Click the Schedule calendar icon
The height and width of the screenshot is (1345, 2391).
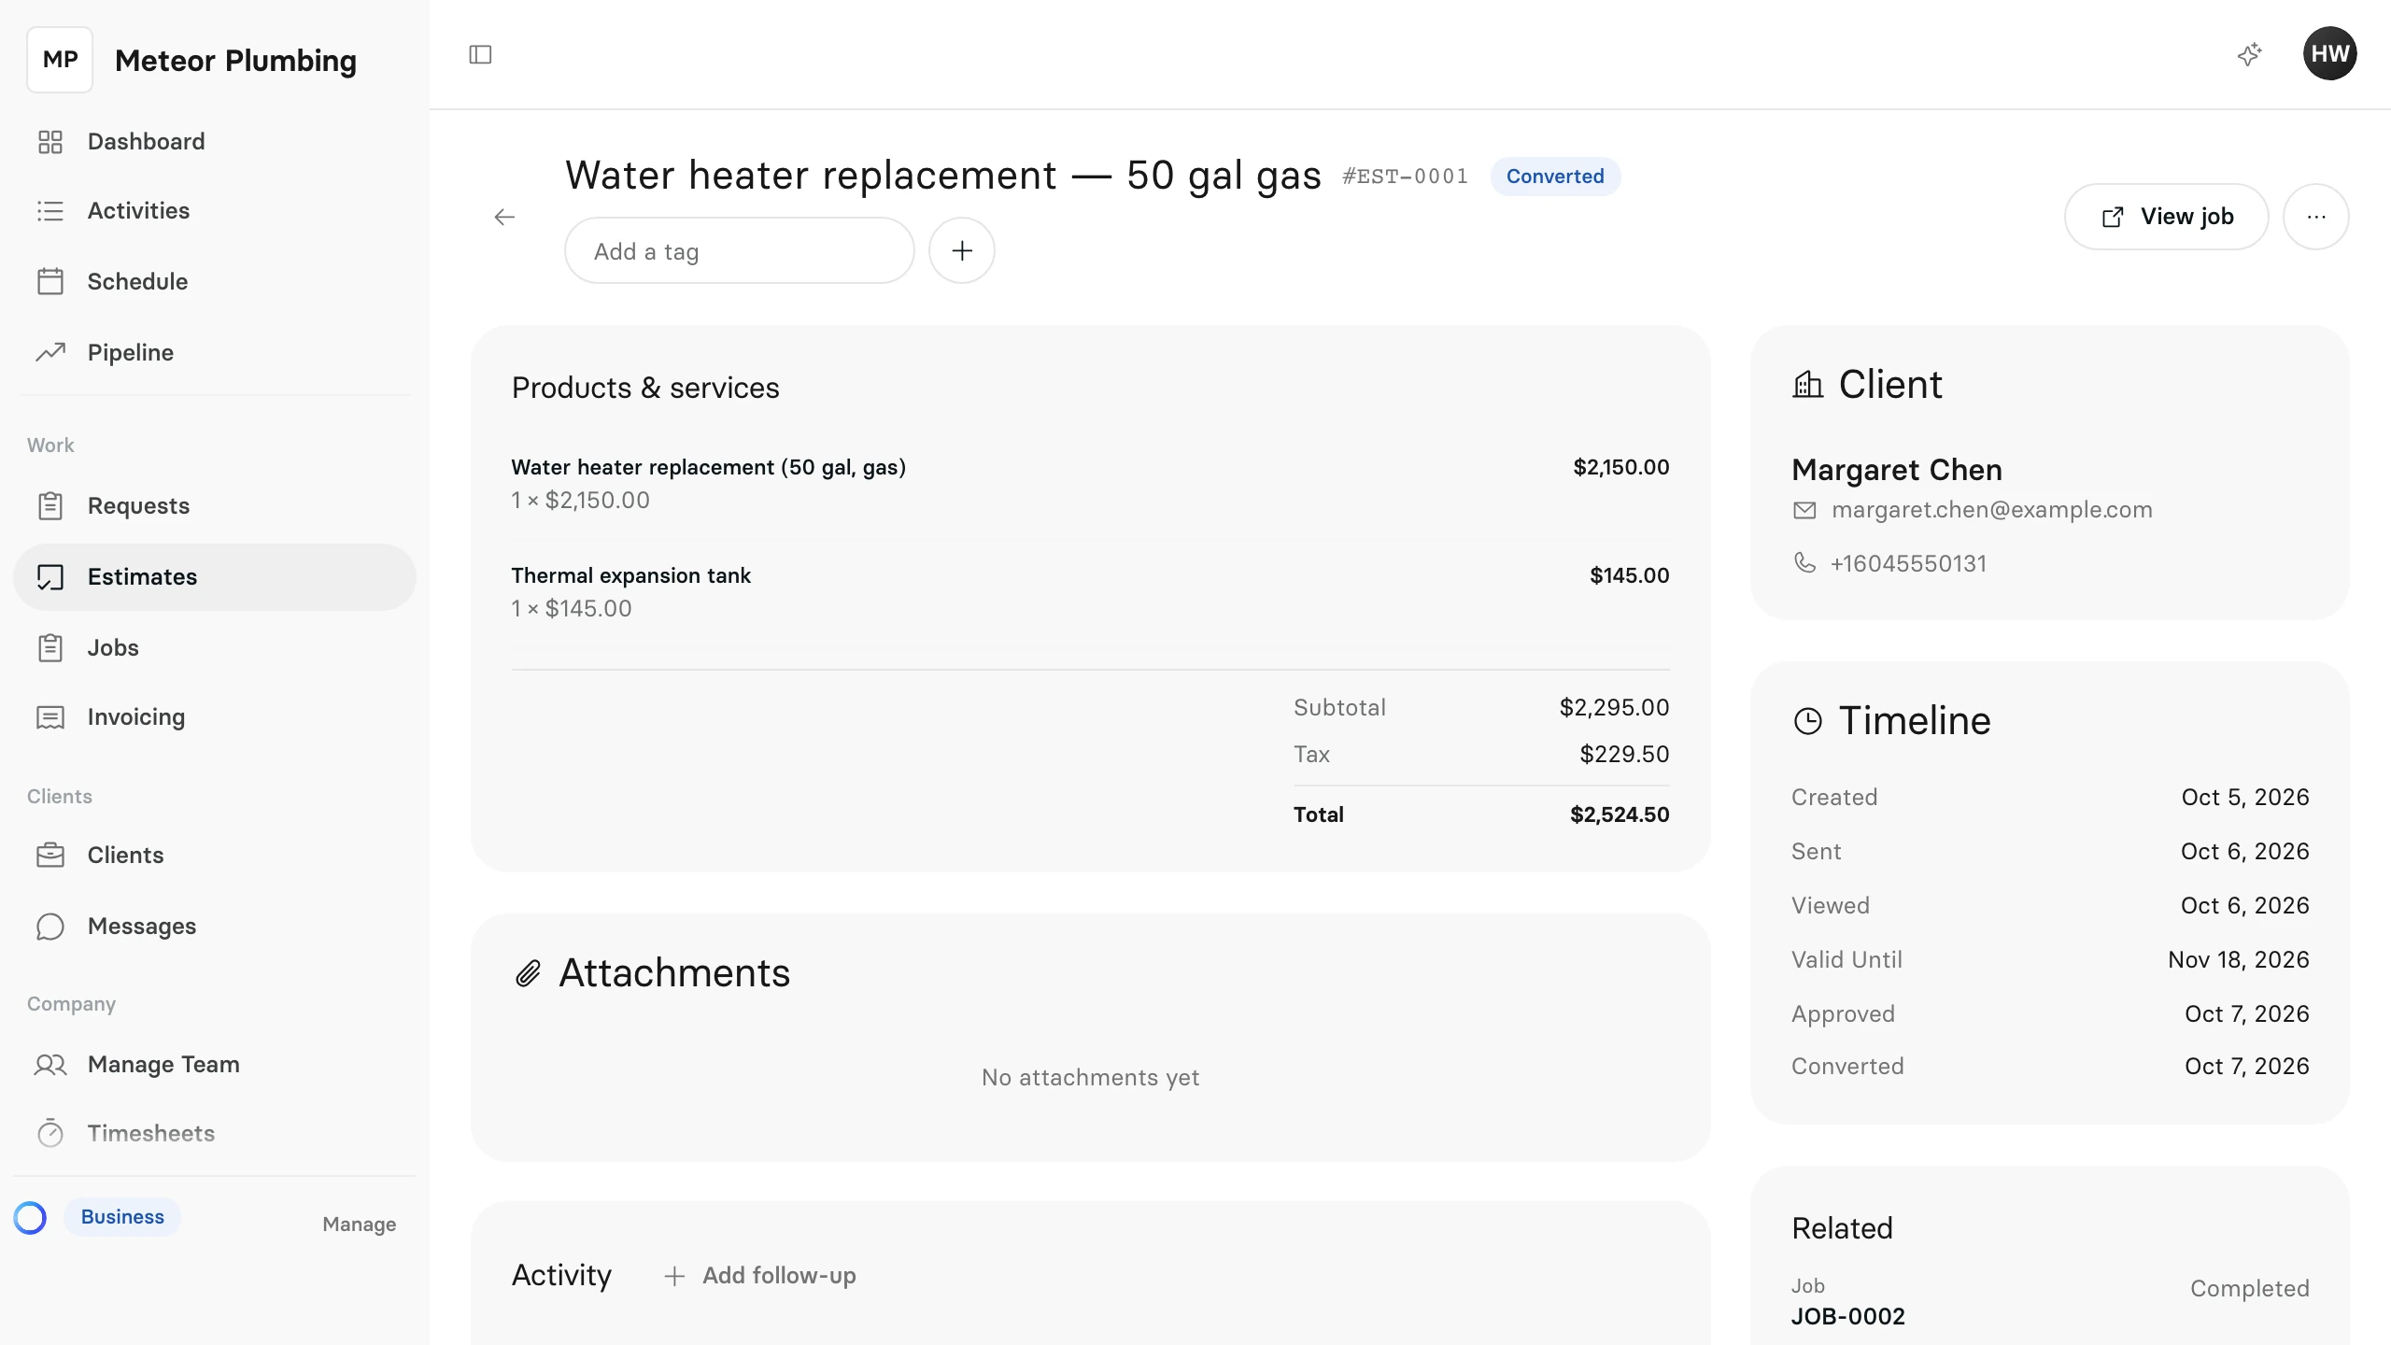tap(50, 281)
